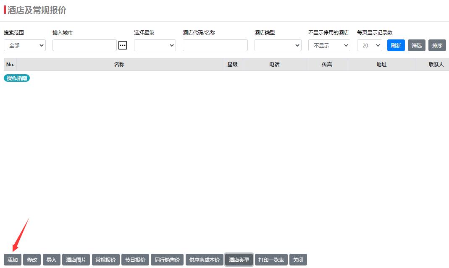The height and width of the screenshot is (268, 449).
Task: Expand the 选择星级 dropdown
Action: (x=155, y=45)
